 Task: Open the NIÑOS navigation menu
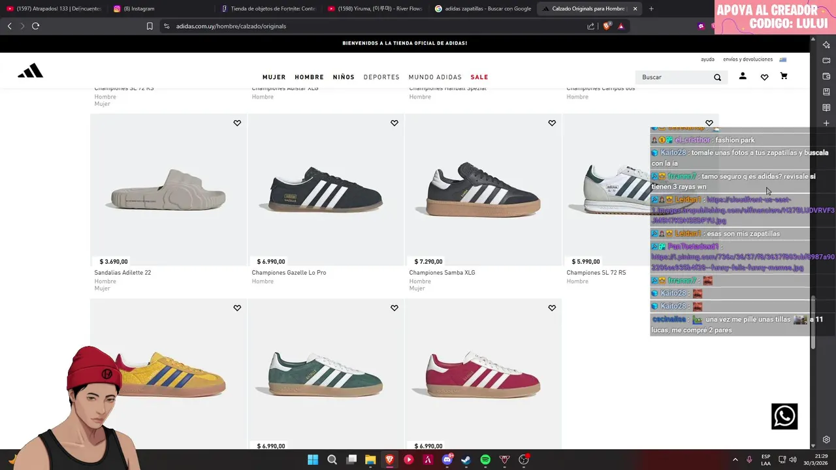pyautogui.click(x=344, y=77)
